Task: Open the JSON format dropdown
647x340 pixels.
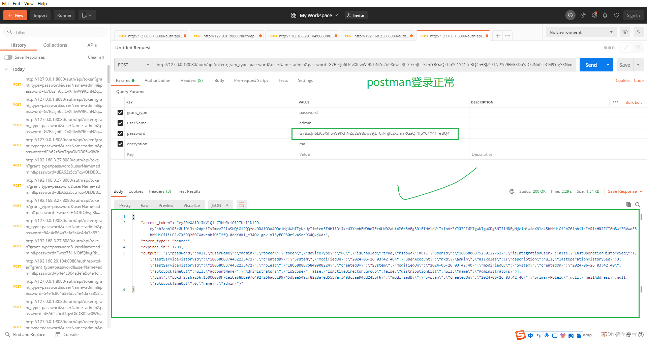Action: click(x=220, y=205)
